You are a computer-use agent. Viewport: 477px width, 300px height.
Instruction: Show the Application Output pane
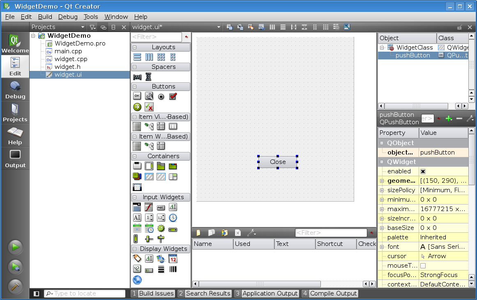click(x=267, y=293)
